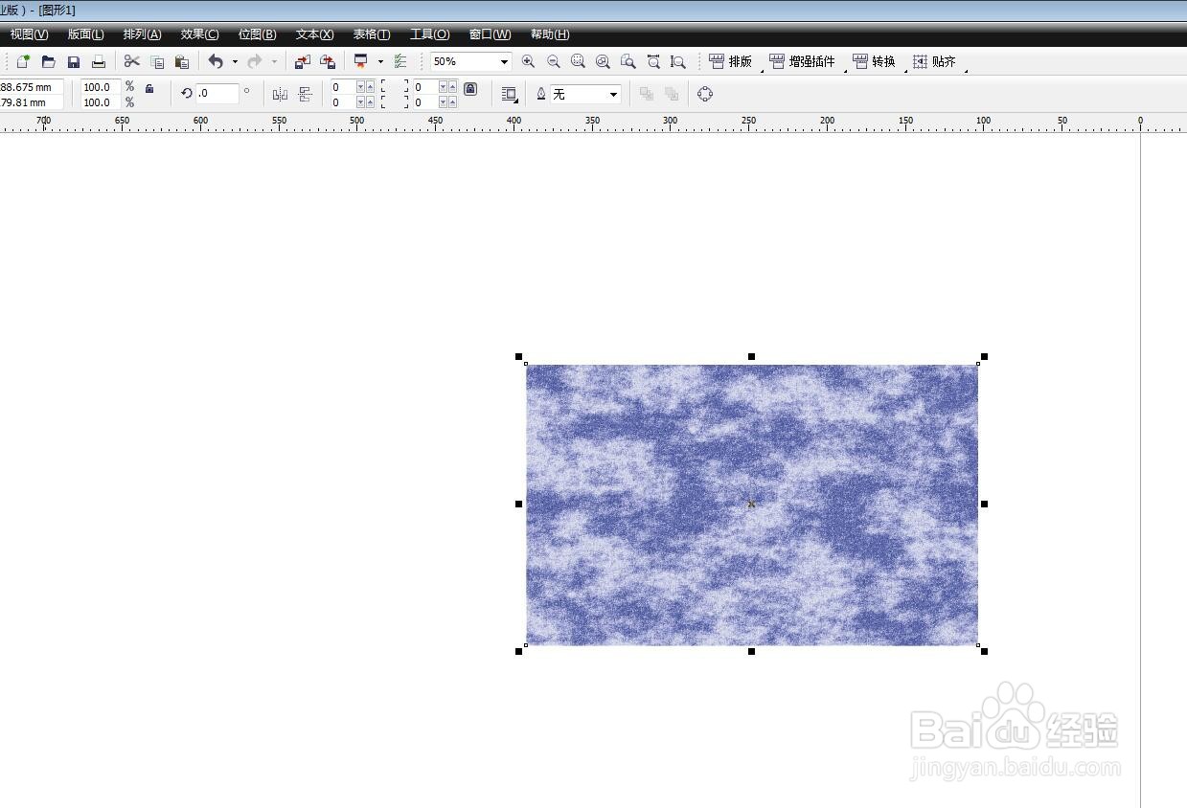The width and height of the screenshot is (1187, 808).
Task: Zoom to page height
Action: click(x=678, y=61)
